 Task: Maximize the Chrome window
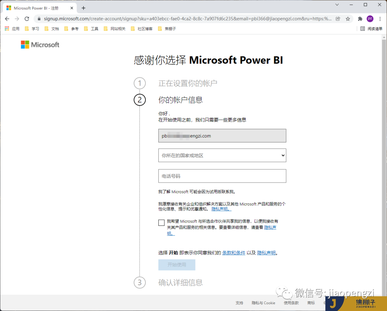(365, 5)
